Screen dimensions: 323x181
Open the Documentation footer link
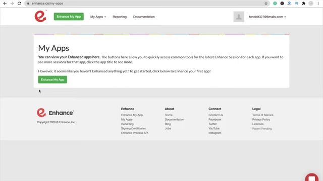(x=174, y=120)
